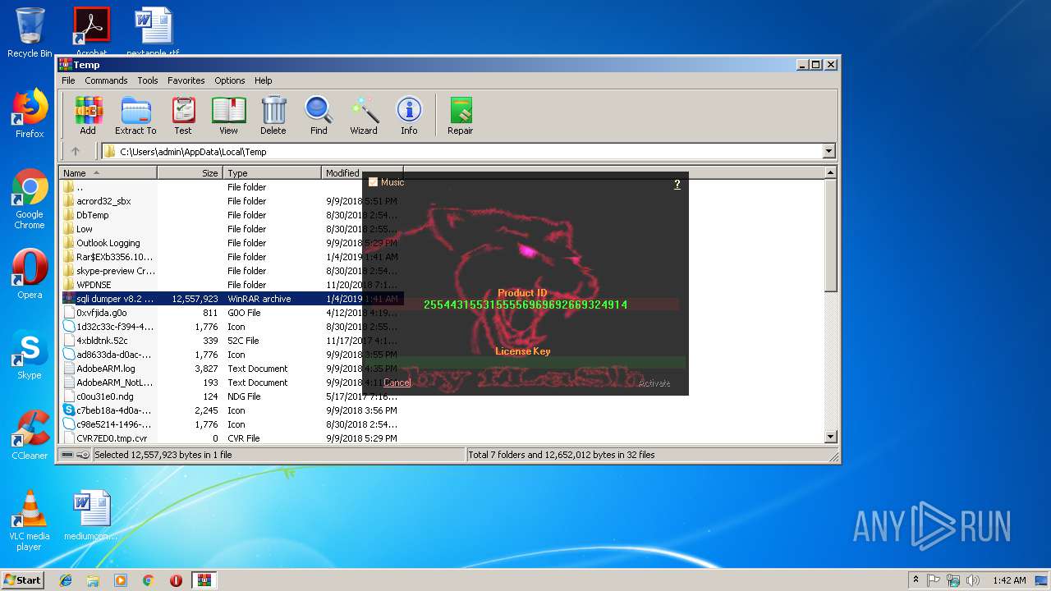Launch Internet Explorer from taskbar
The height and width of the screenshot is (591, 1051).
point(66,580)
